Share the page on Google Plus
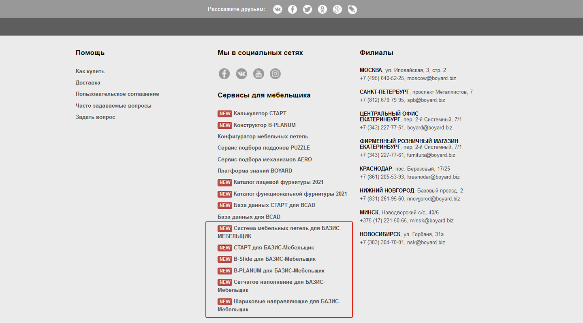Viewport: 583px width, 323px height. [337, 9]
